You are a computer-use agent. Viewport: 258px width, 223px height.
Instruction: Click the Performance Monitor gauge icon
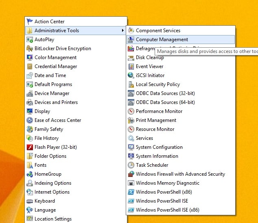pos(131,111)
